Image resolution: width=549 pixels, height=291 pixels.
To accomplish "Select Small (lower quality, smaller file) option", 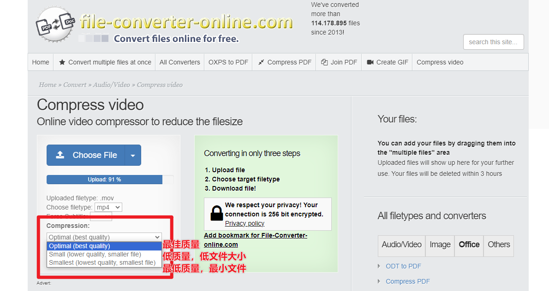I will [x=104, y=254].
